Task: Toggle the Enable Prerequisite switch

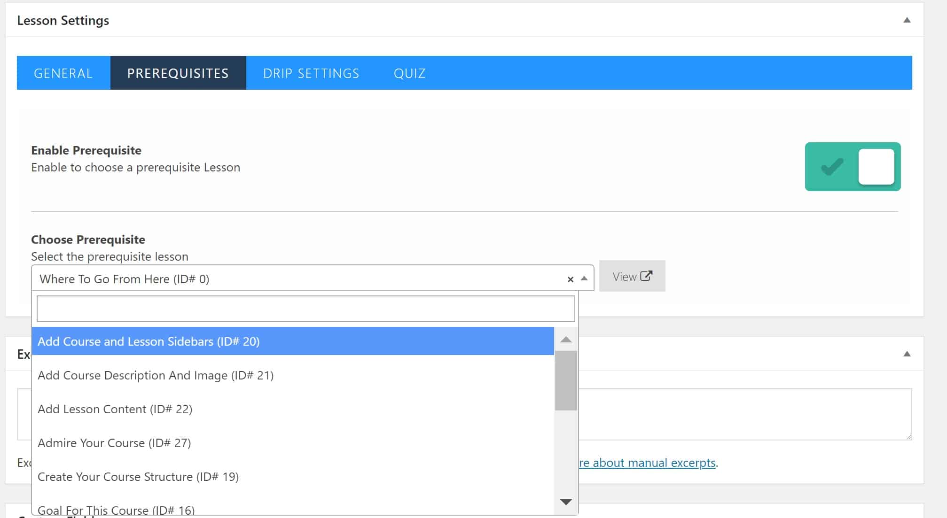Action: pyautogui.click(x=852, y=167)
